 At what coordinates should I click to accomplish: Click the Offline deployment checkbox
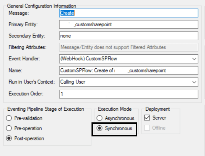(x=147, y=128)
